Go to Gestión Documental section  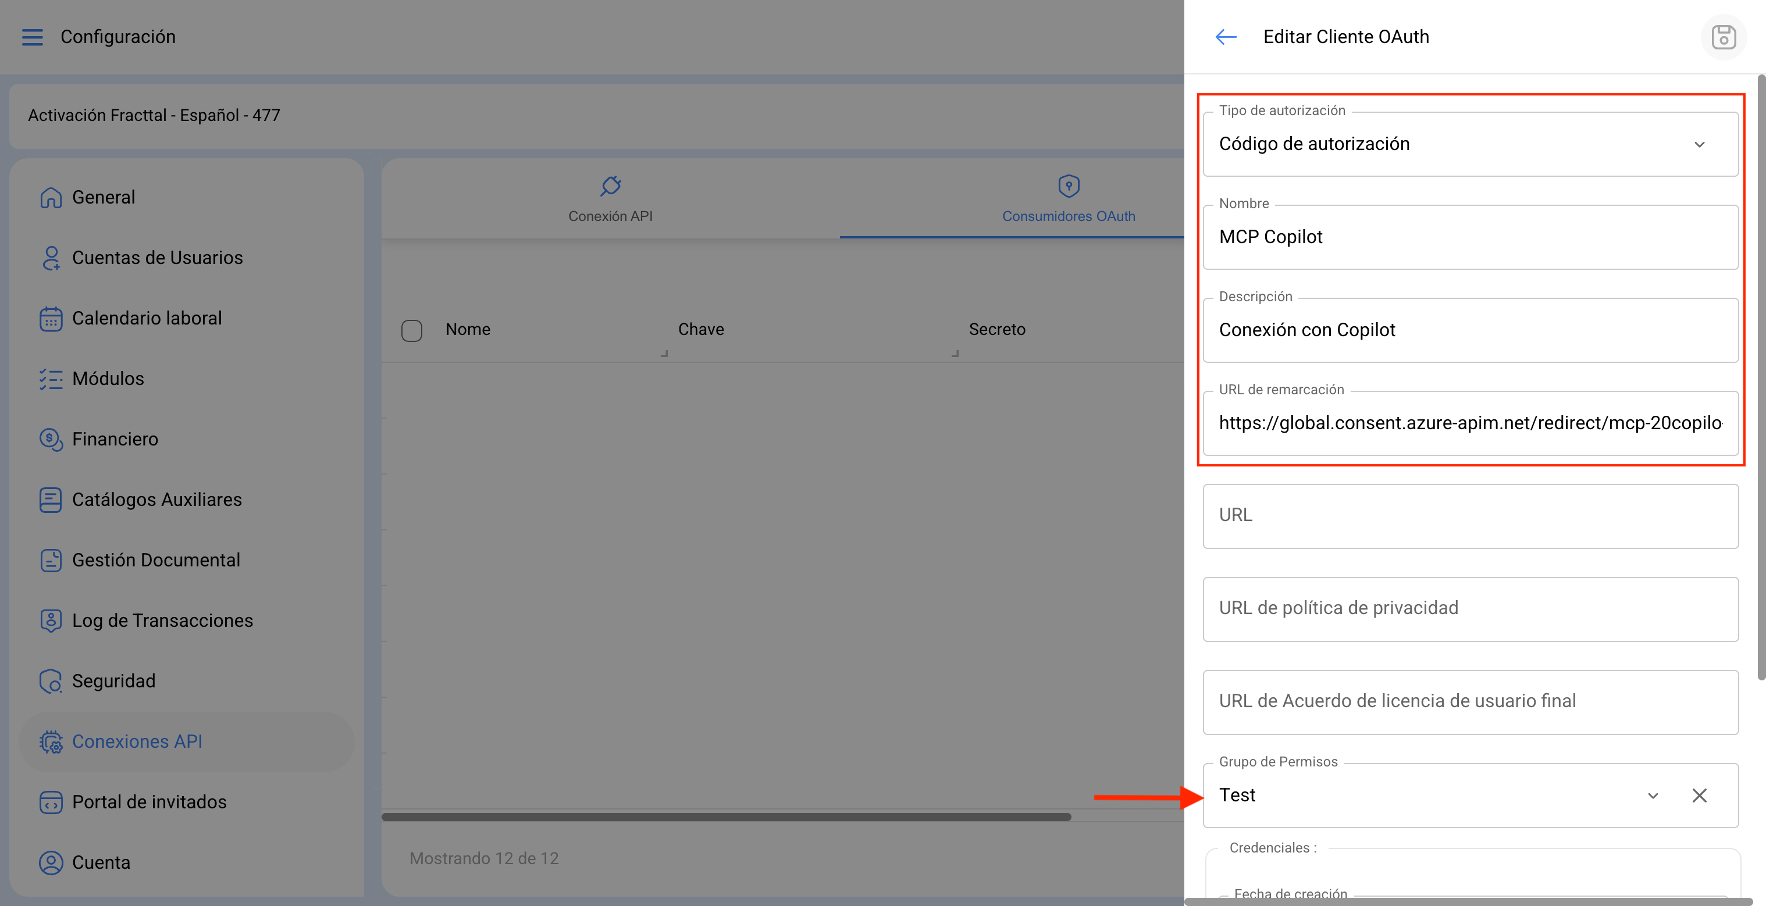[187, 560]
